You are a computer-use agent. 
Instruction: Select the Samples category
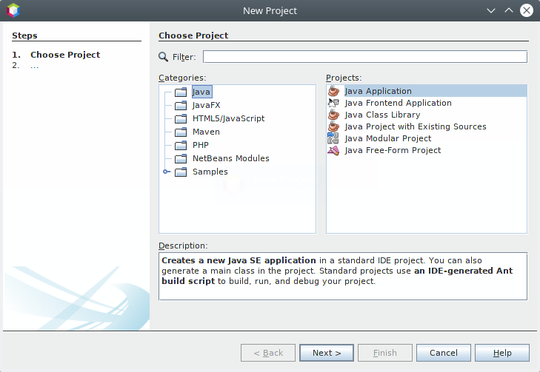pos(210,172)
